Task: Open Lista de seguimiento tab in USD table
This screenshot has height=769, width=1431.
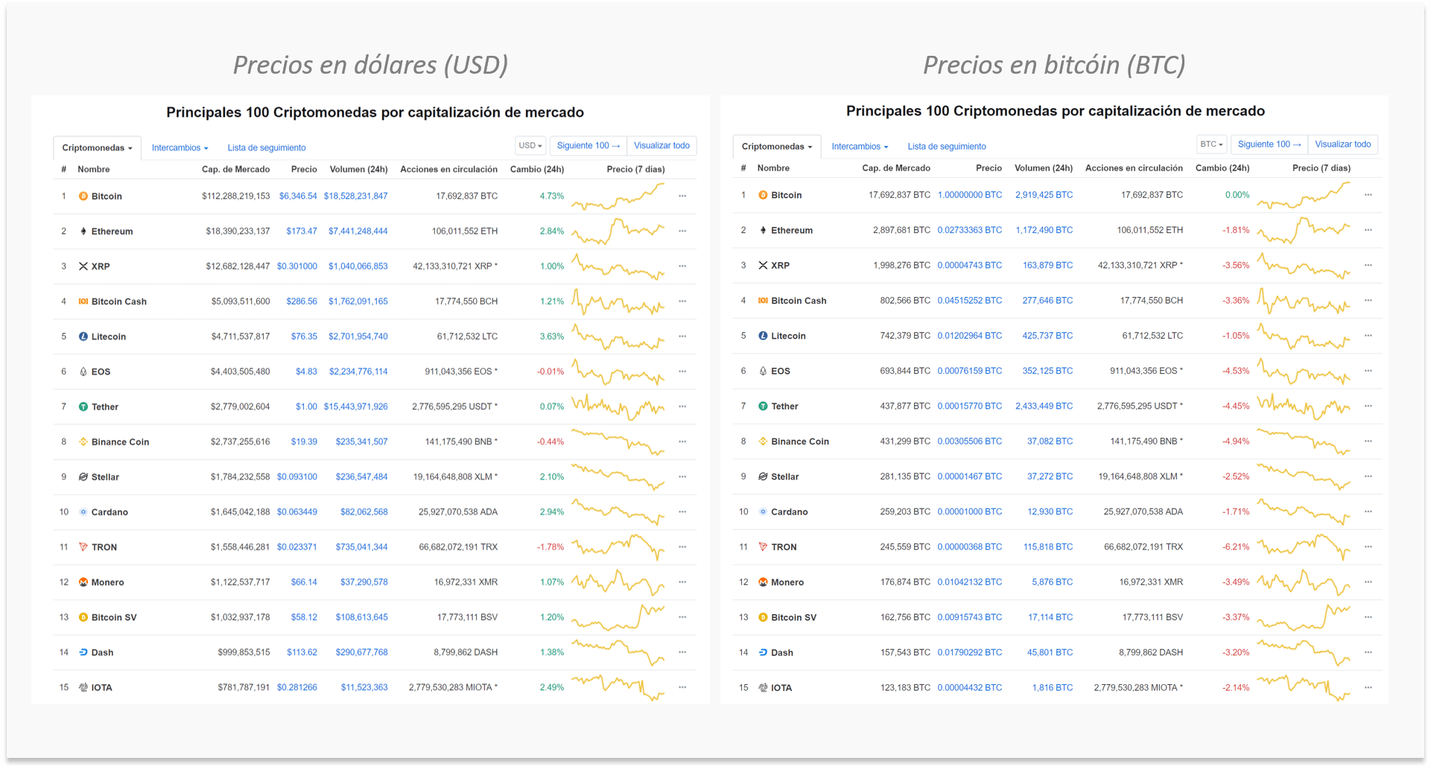Action: [x=267, y=148]
